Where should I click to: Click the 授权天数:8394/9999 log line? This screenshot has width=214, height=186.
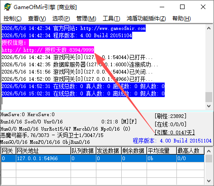[x=48, y=50]
